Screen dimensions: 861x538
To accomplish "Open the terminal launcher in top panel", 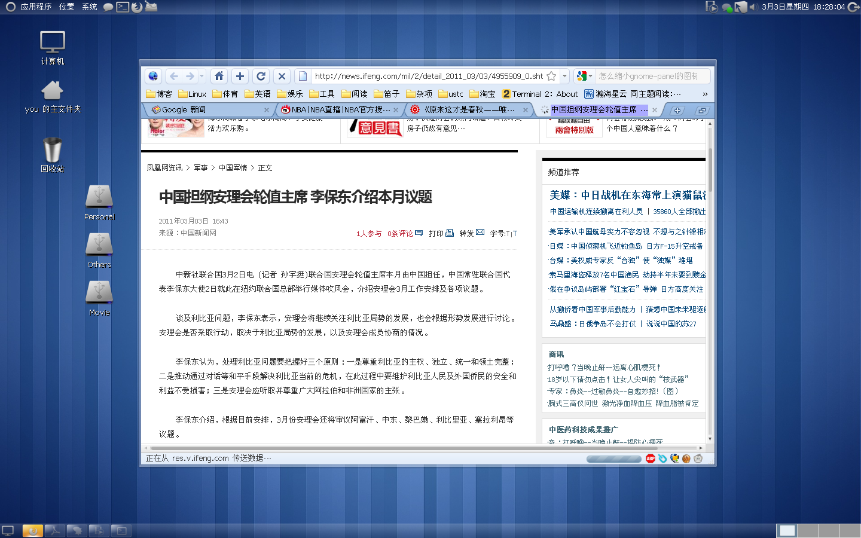I will coord(123,7).
